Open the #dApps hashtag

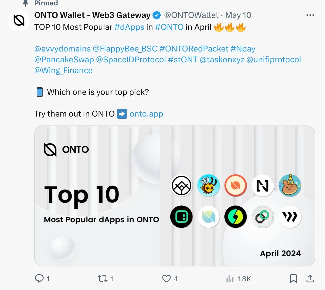click(129, 27)
